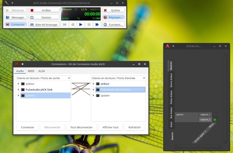Open input ports header dropdown
Screen dimensions: 233x153
point(118,78)
